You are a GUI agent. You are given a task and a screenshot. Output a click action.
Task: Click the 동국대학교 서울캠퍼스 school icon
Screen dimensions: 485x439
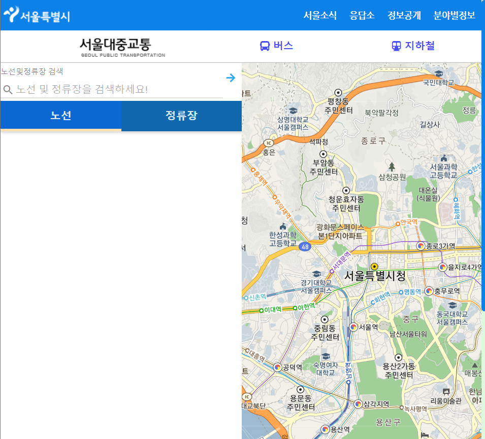point(452,305)
